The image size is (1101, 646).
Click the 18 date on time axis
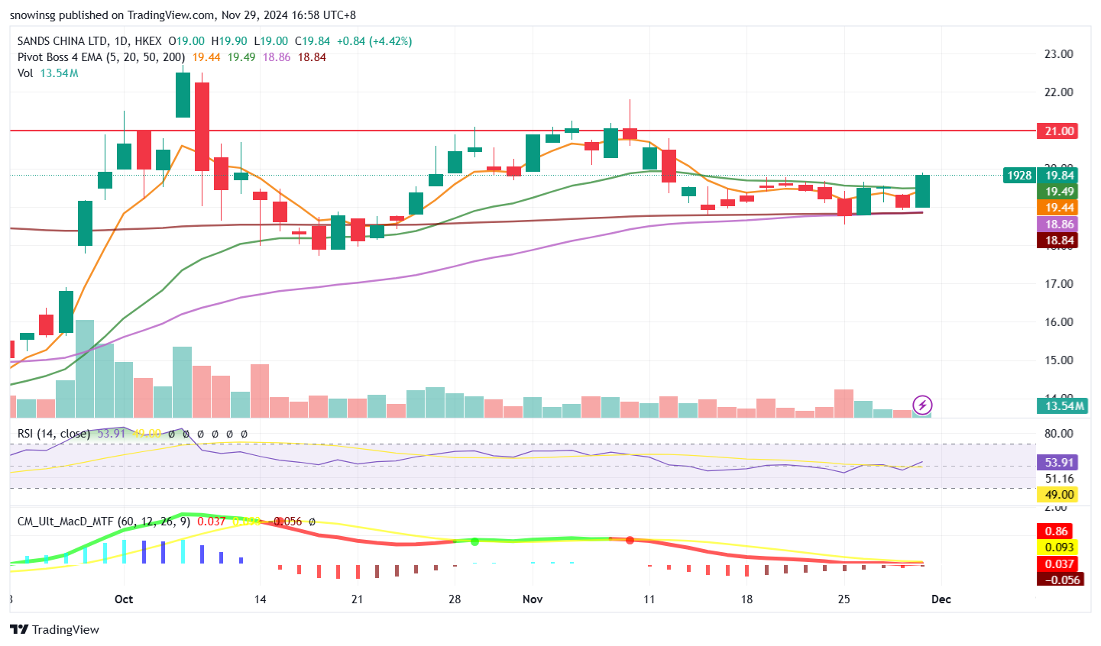(x=746, y=599)
